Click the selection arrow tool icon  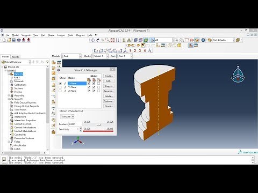pos(152,40)
